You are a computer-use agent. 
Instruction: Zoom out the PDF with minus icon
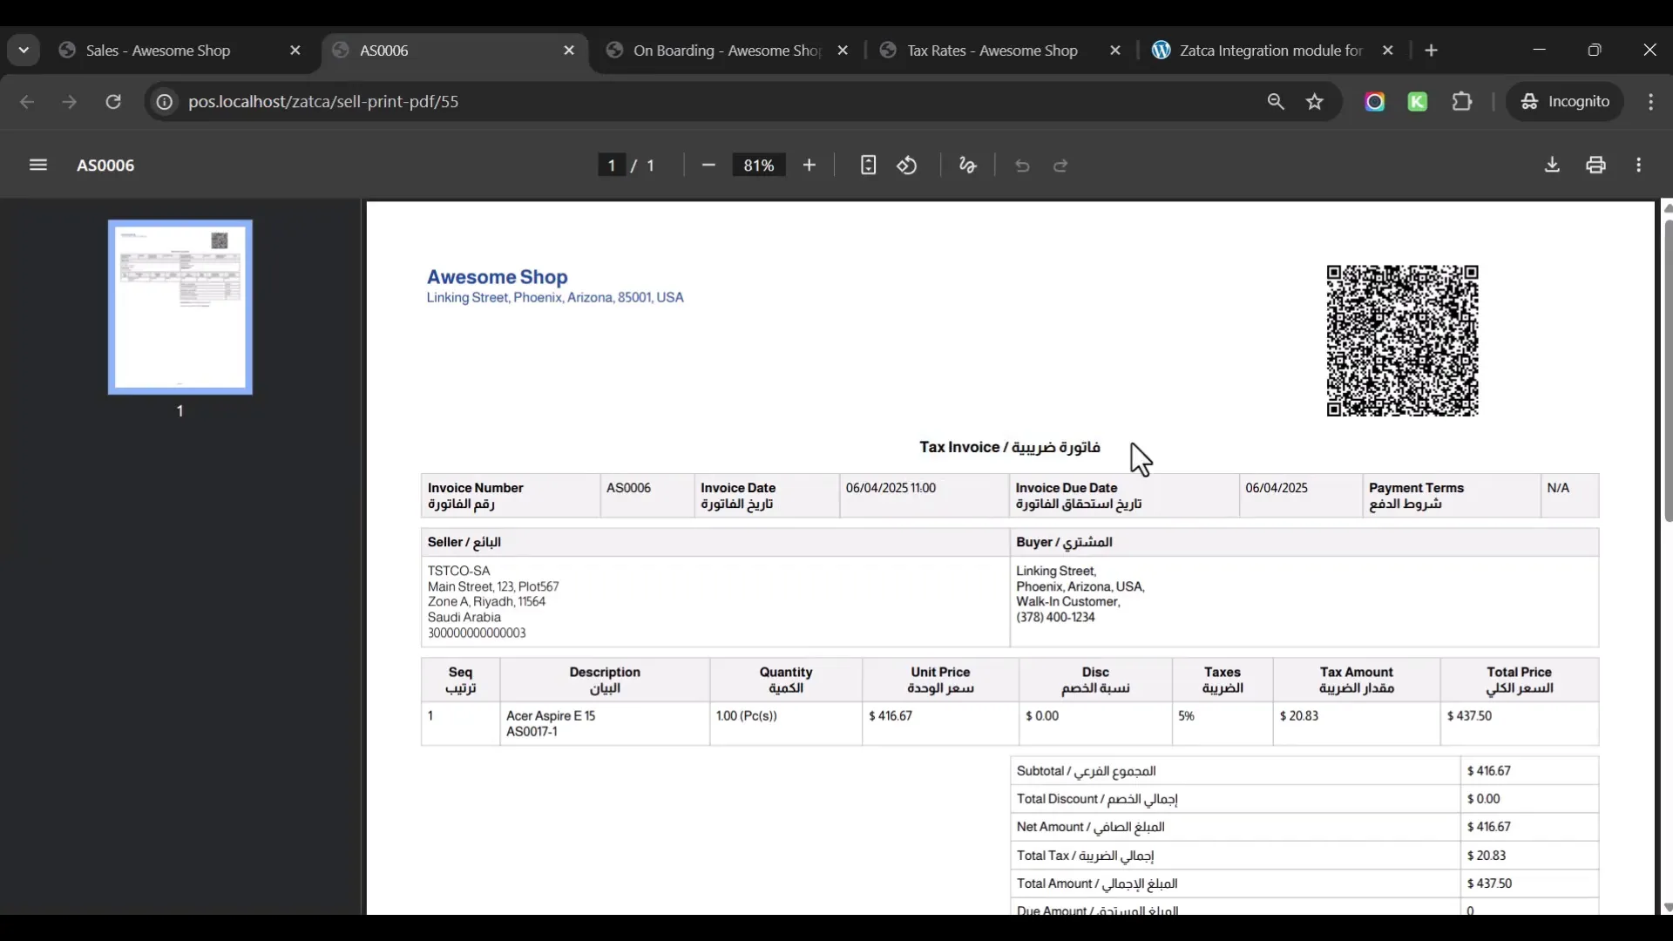[x=708, y=166]
